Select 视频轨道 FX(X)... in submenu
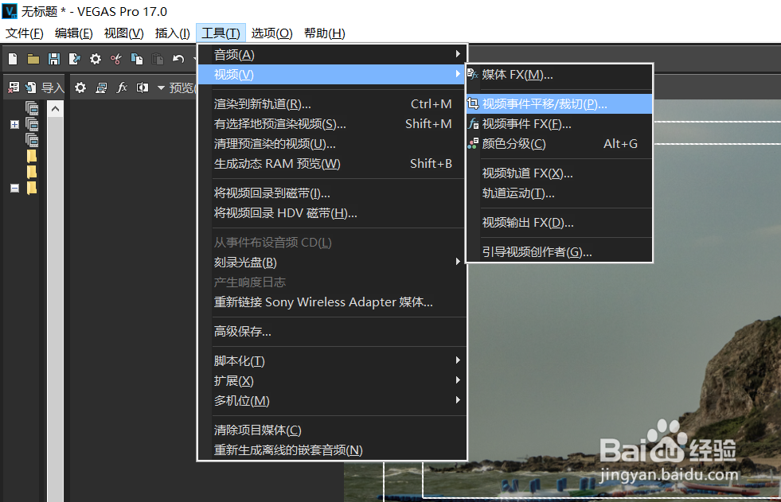Image resolution: width=781 pixels, height=502 pixels. 559,173
